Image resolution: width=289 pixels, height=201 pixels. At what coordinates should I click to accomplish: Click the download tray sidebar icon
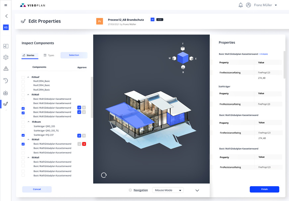point(6,93)
